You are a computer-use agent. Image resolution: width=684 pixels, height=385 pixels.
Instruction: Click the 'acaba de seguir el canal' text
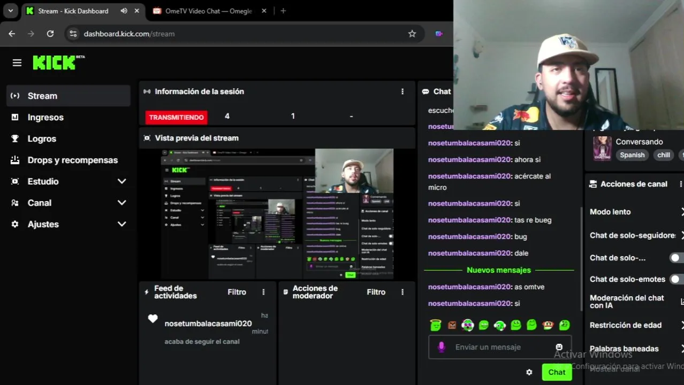pos(202,341)
